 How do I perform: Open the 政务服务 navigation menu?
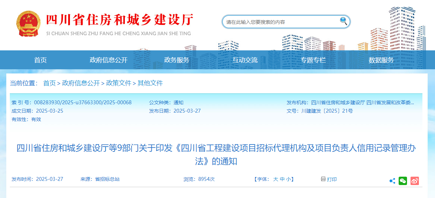[x=177, y=60]
